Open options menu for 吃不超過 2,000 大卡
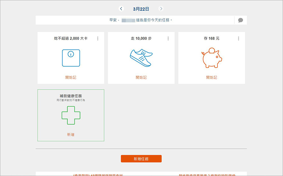Image resolution: width=283 pixels, height=176 pixels. [x=97, y=38]
